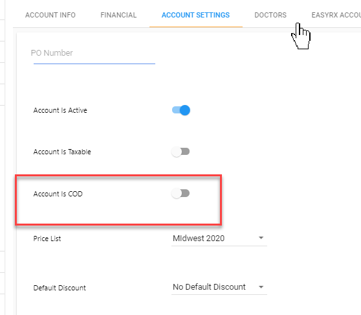Switch to the FINANCIAL tab
The height and width of the screenshot is (315, 361).
(x=118, y=15)
